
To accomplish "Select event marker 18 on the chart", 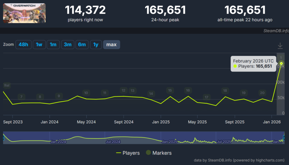I will pyautogui.click(x=225, y=91).
